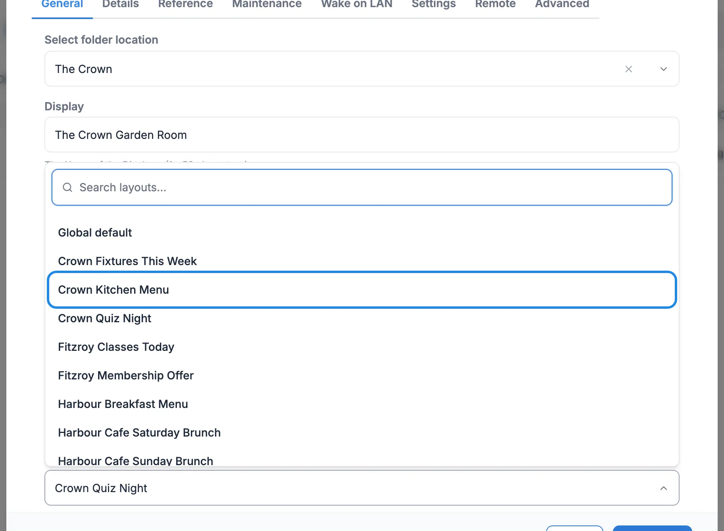Switch to the Settings tab
This screenshot has width=724, height=531.
[434, 4]
